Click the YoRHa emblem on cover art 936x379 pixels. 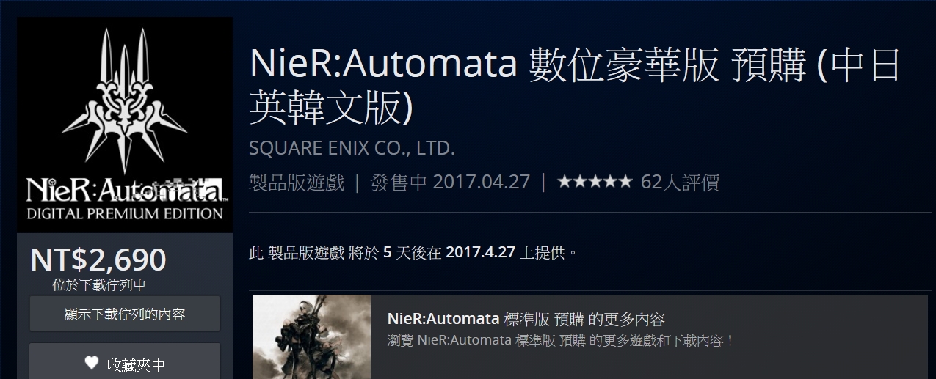(x=124, y=98)
